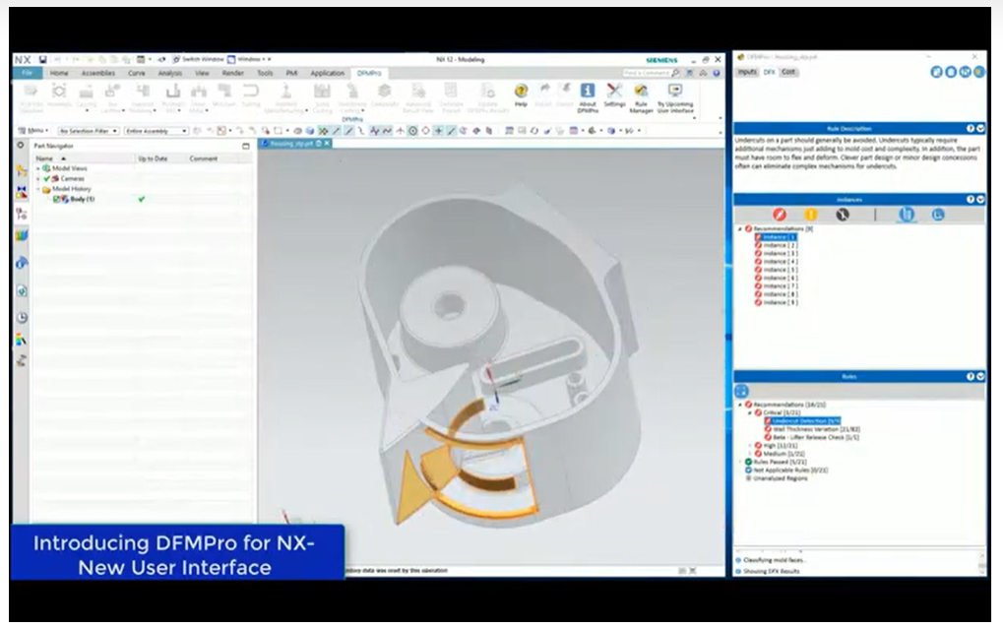Click the Rules panel blue toolbar icon
The height and width of the screenshot is (628, 1003).
(742, 391)
